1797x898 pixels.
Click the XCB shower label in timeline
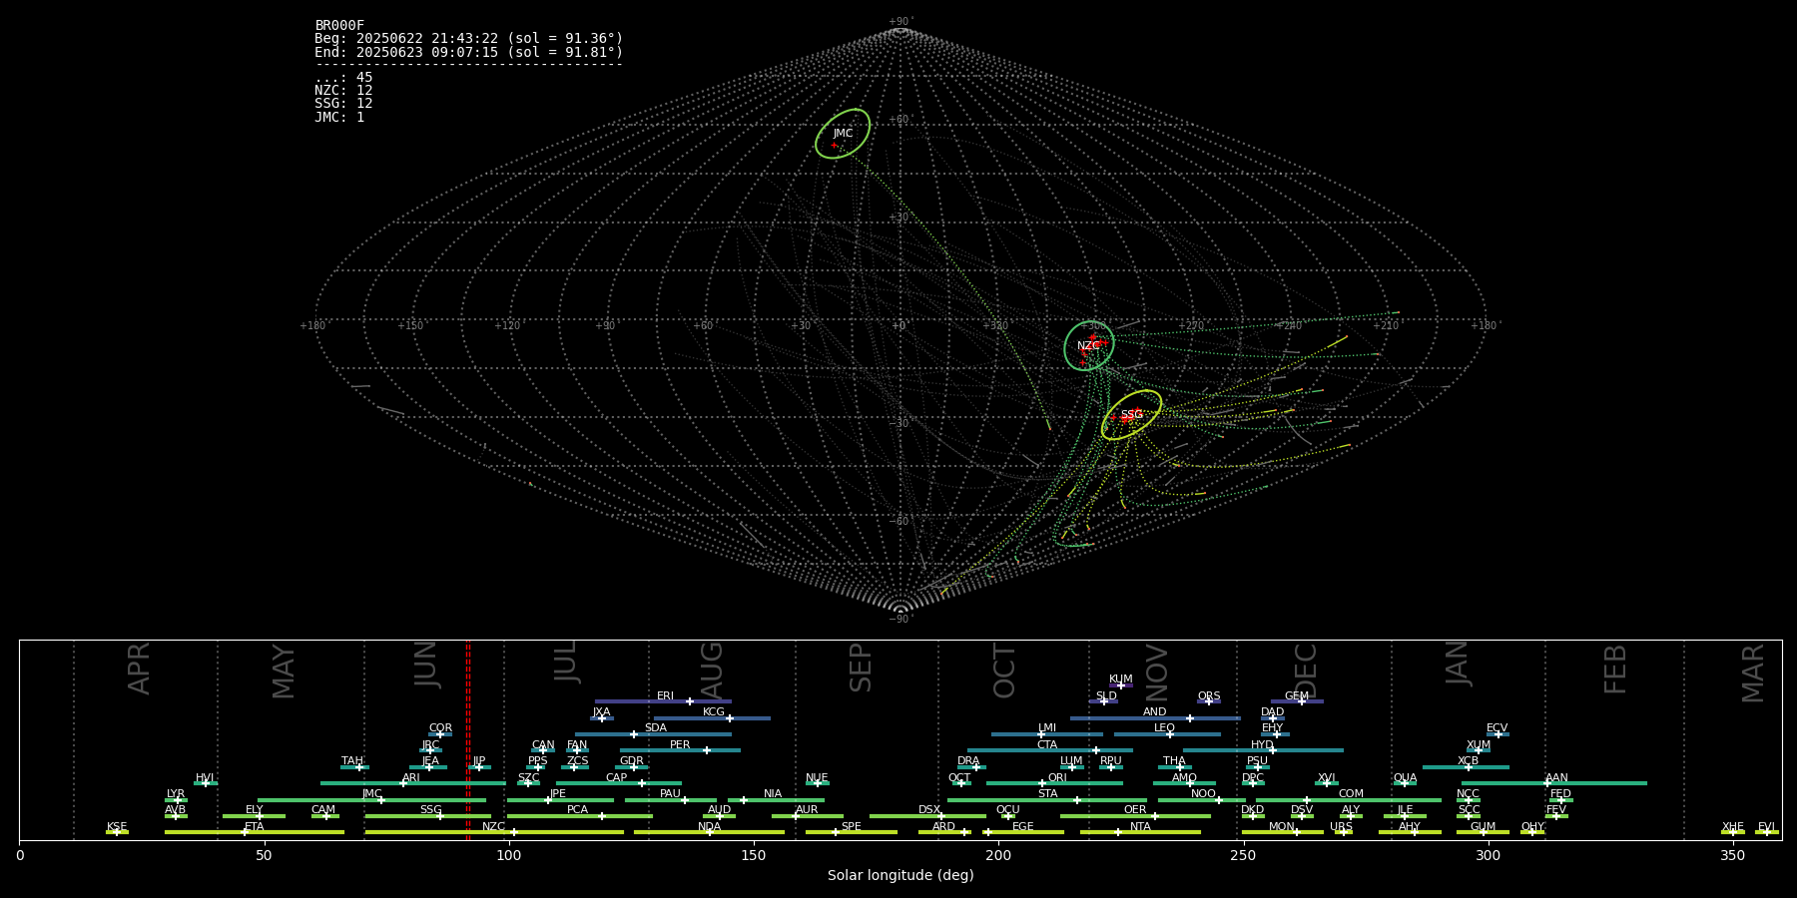coord(1468,761)
